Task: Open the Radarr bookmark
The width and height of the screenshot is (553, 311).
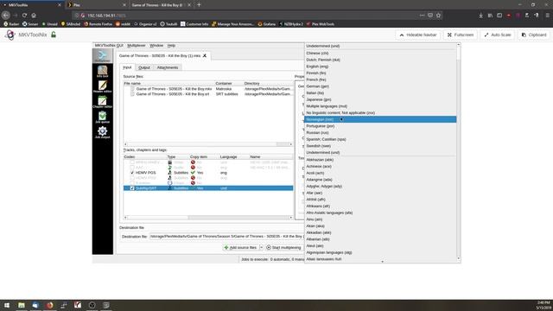Action: click(11, 24)
